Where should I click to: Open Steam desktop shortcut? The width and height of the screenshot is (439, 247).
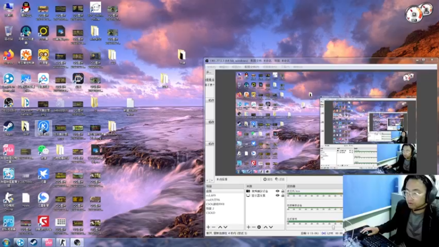[x=8, y=128]
